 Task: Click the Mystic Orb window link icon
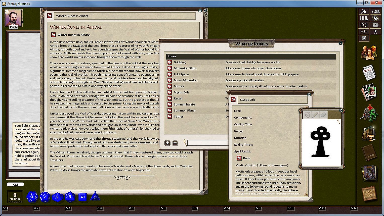(x=233, y=100)
